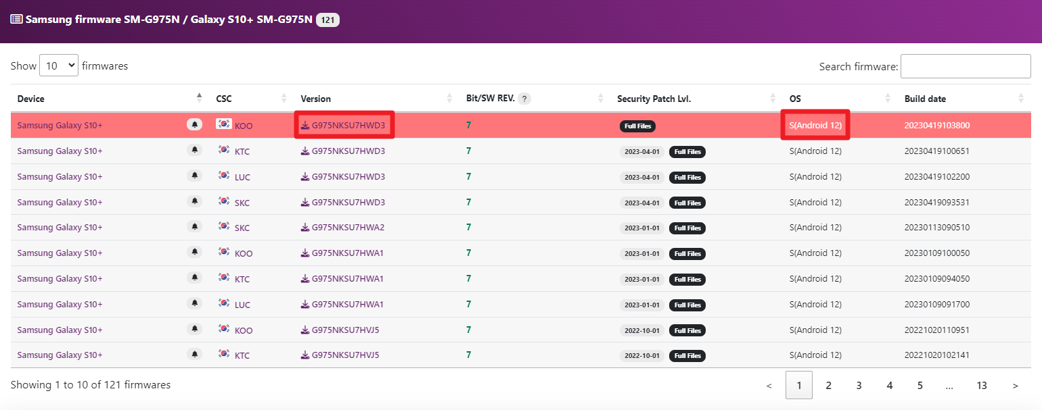This screenshot has height=410, width=1042.
Task: Click 2022-10-01 badge in the KOO G975NKSU7HVJ5 row
Action: click(642, 331)
